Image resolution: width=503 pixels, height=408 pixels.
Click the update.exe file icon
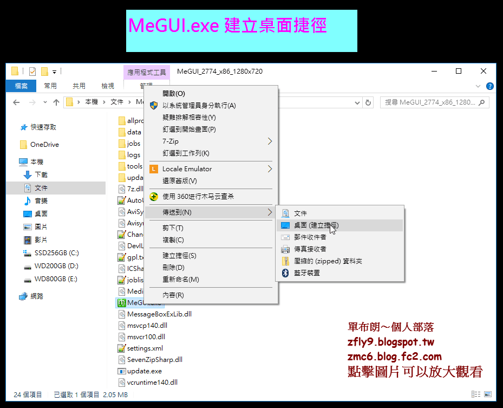point(122,371)
